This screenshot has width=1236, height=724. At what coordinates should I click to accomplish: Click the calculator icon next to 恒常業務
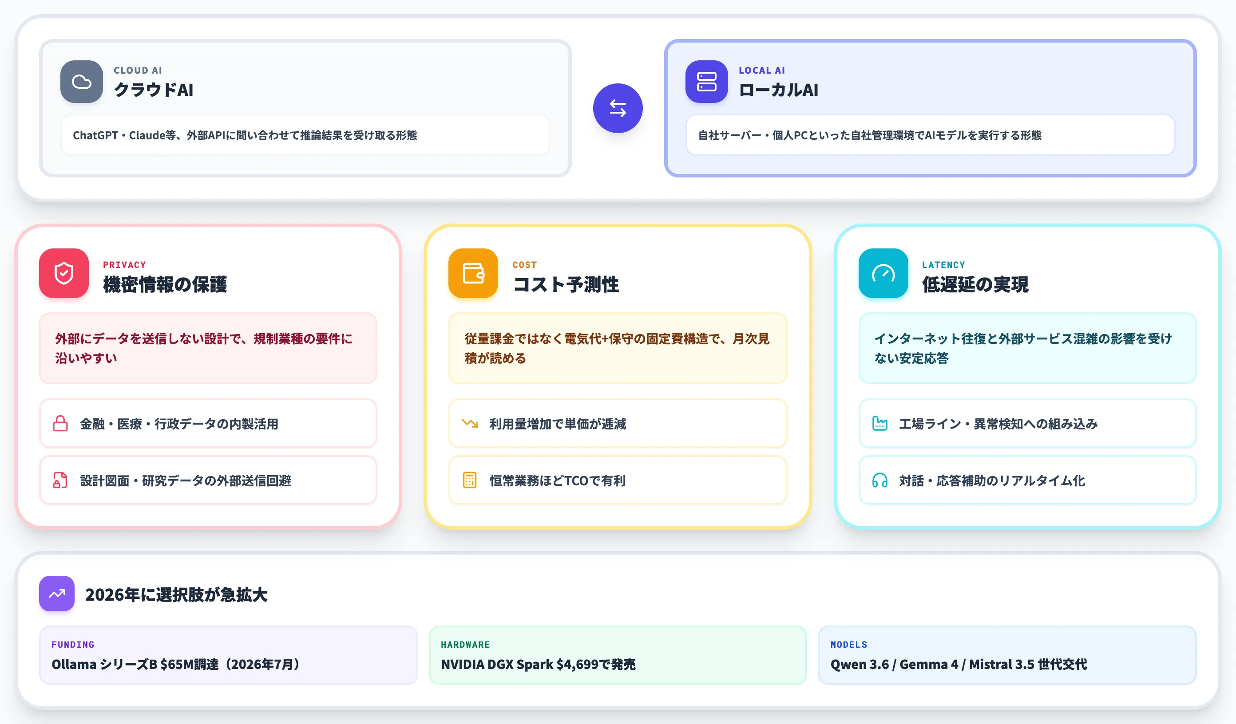(x=470, y=480)
